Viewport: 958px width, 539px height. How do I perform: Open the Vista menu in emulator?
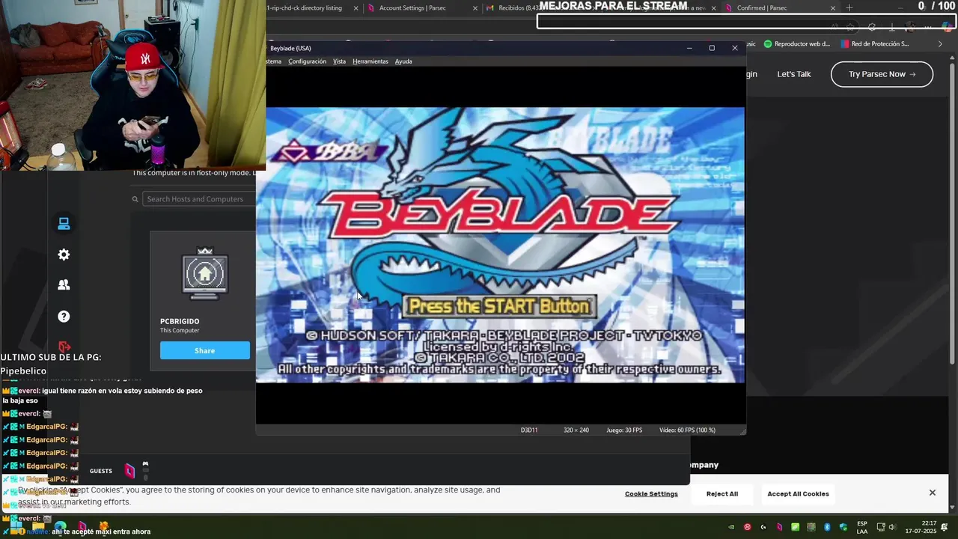coord(339,61)
